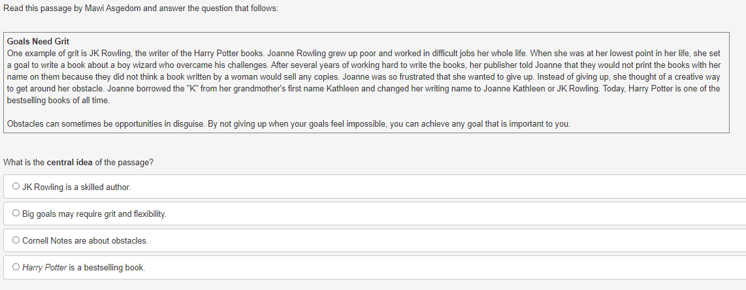
Task: Click the instruction line mentioning Mawi Asgedom
Action: point(141,9)
